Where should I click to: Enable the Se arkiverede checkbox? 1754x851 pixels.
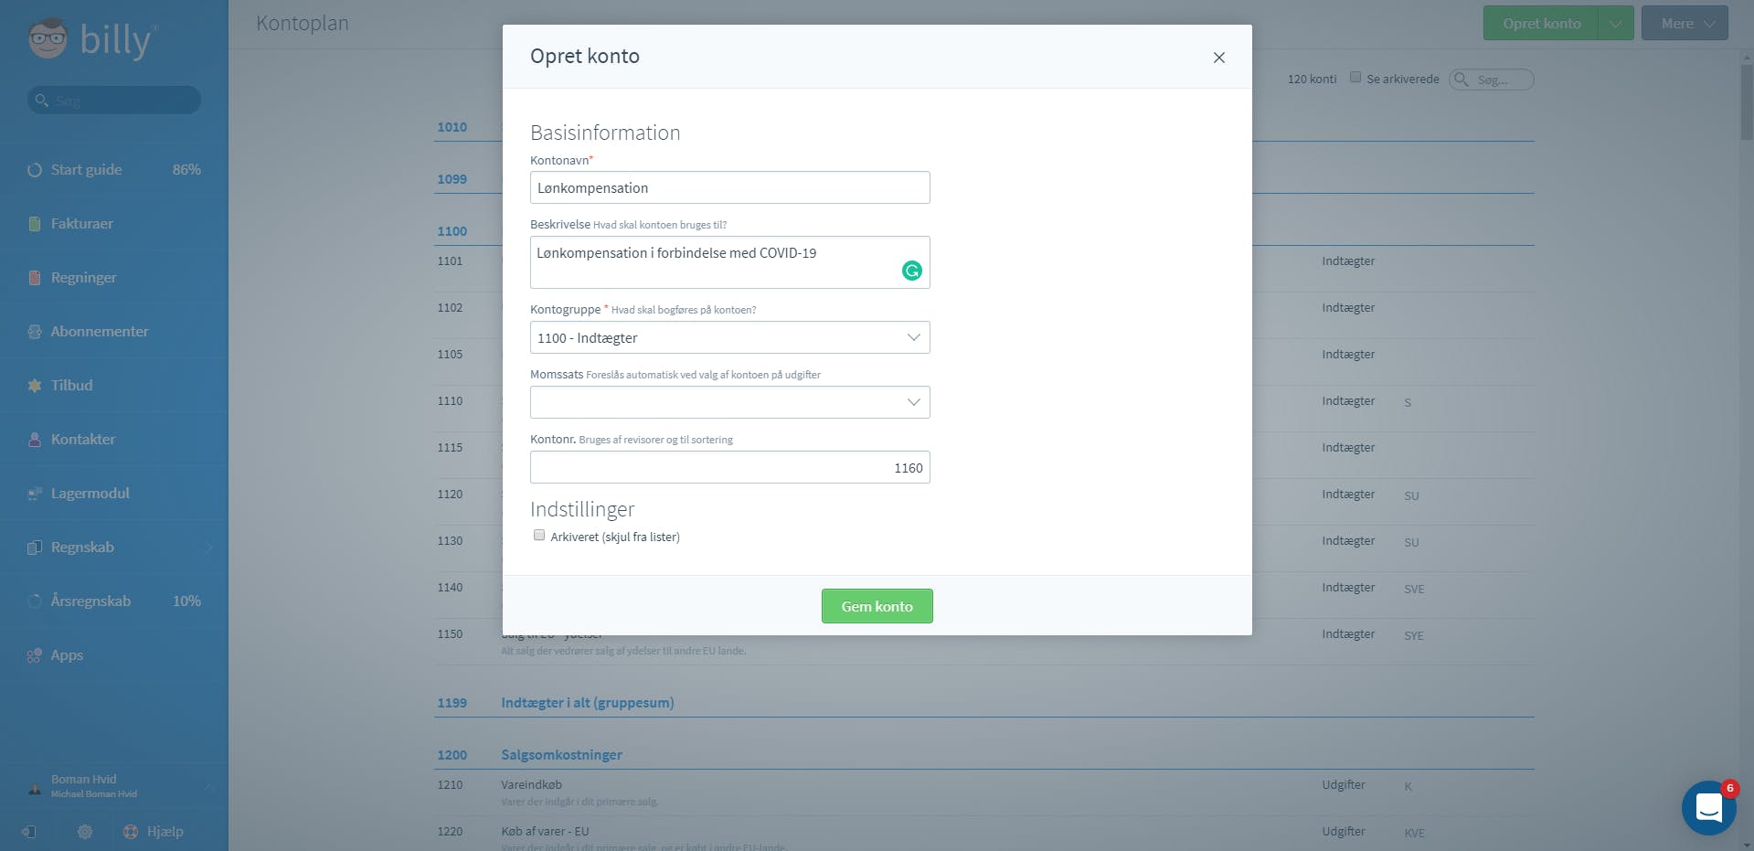click(x=1355, y=78)
